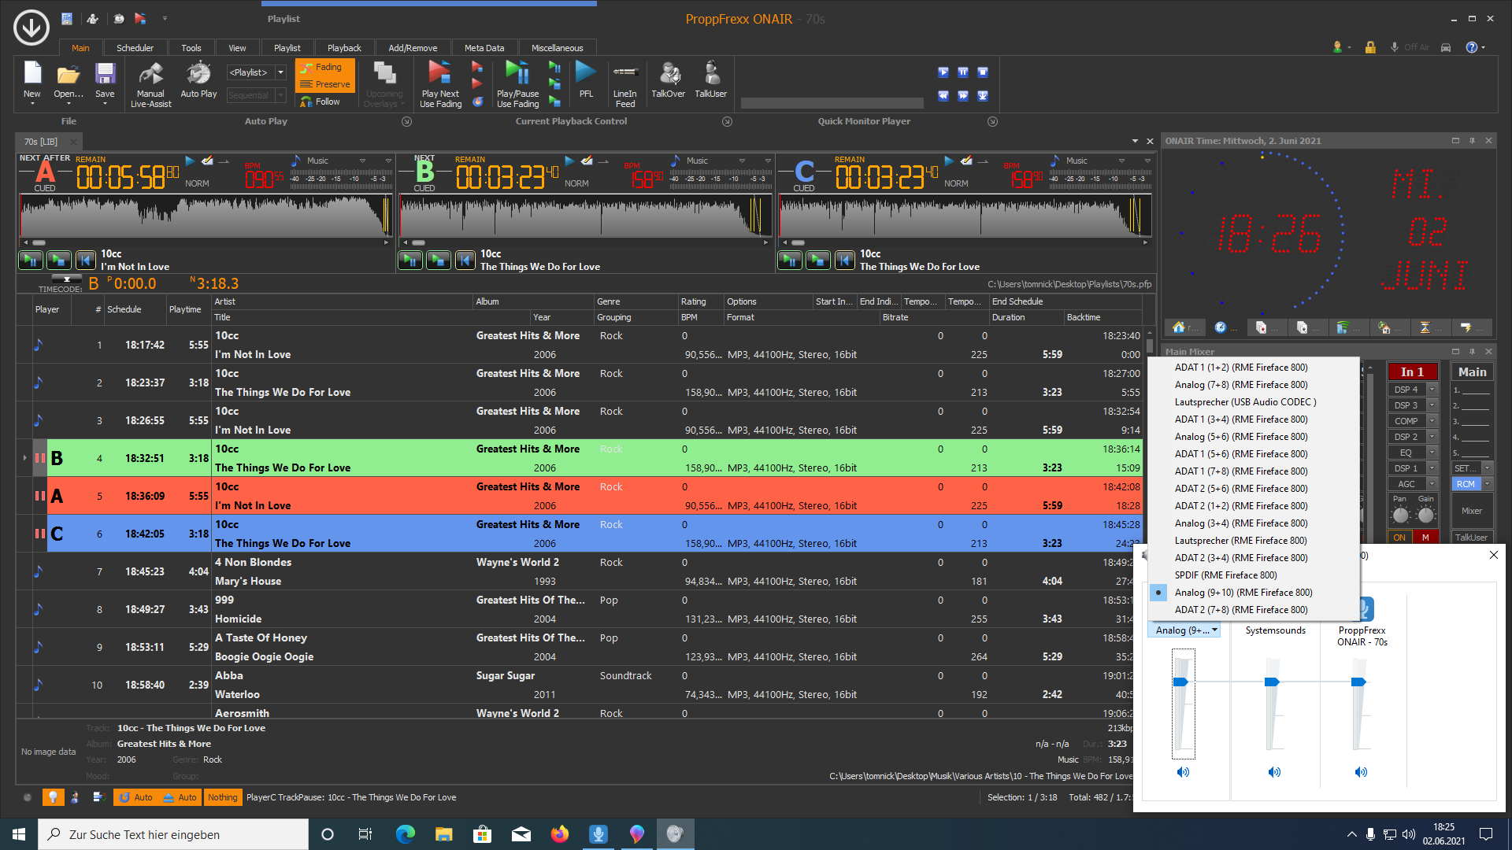Click the In 1 channel header button
The width and height of the screenshot is (1512, 850).
point(1412,372)
